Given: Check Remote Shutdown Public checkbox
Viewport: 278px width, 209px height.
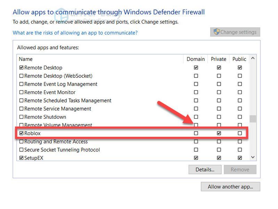Looking at the screenshot, I should [x=240, y=117].
